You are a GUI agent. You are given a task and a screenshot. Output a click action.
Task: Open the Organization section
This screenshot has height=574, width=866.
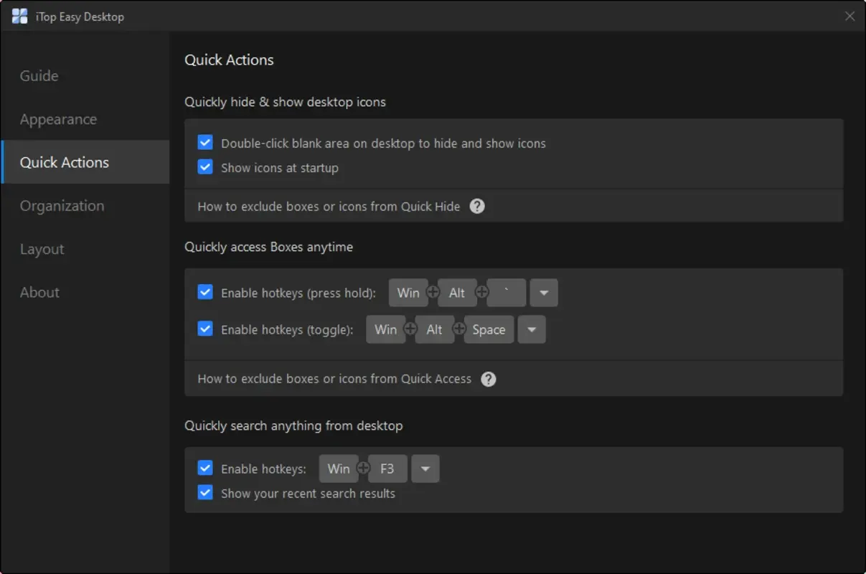pos(62,205)
